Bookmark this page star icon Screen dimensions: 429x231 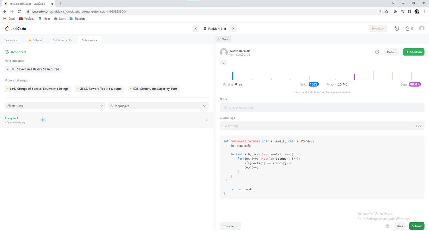(x=386, y=11)
